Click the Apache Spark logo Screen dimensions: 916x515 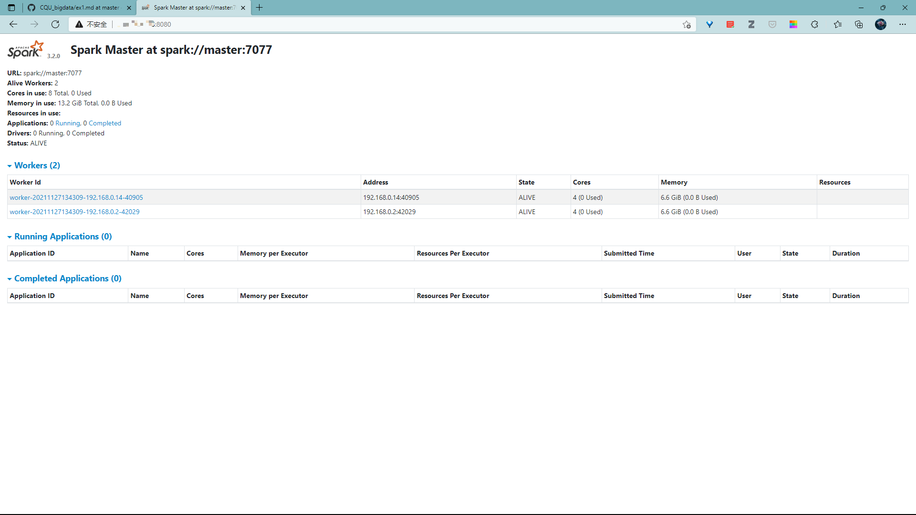point(26,50)
